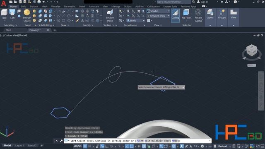Open the Section Plane tool
The height and width of the screenshot is (149, 265).
[110, 16]
